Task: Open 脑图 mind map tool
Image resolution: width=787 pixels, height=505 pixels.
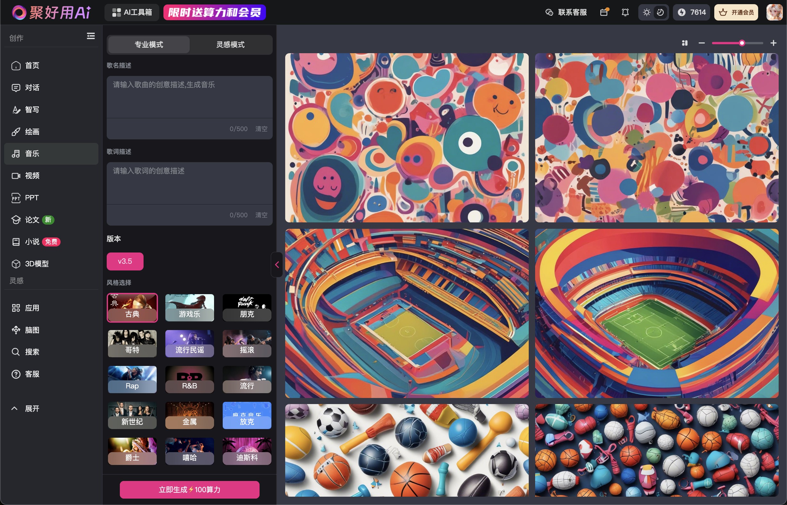Action: pos(32,330)
